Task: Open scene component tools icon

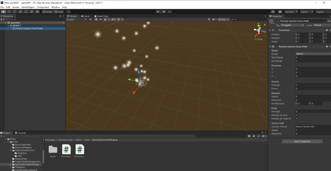Action: (209, 19)
